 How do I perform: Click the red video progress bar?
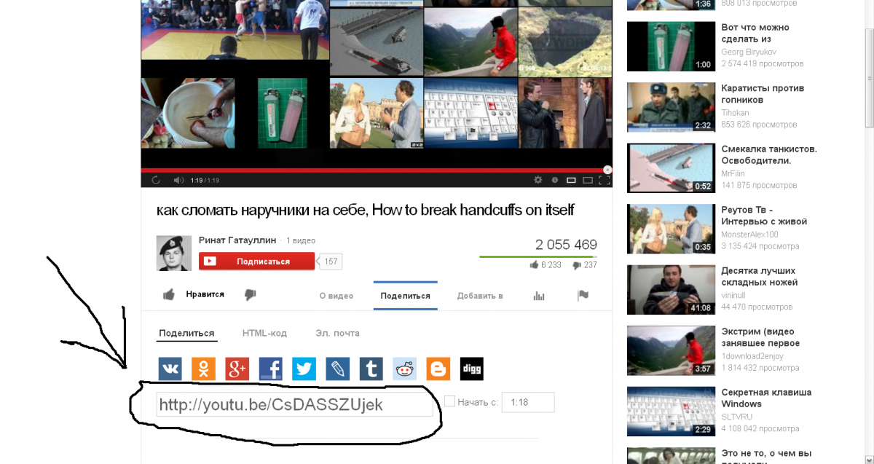(x=377, y=170)
